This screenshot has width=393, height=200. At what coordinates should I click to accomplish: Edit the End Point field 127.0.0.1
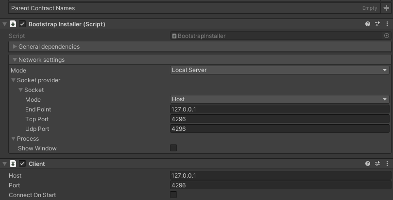tap(280, 109)
